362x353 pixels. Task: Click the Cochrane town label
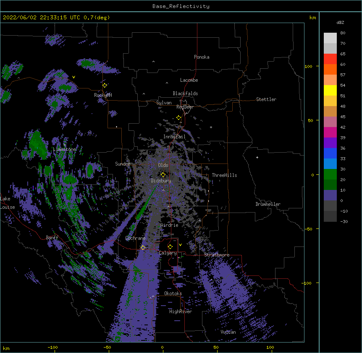point(135,238)
